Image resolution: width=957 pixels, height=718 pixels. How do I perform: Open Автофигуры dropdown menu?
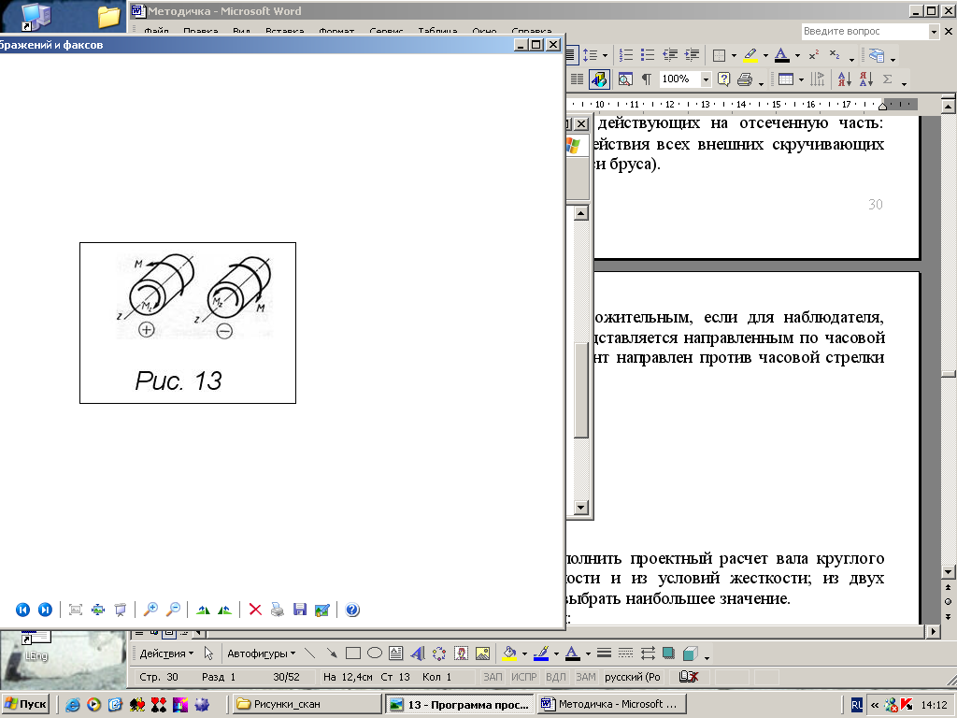click(262, 653)
